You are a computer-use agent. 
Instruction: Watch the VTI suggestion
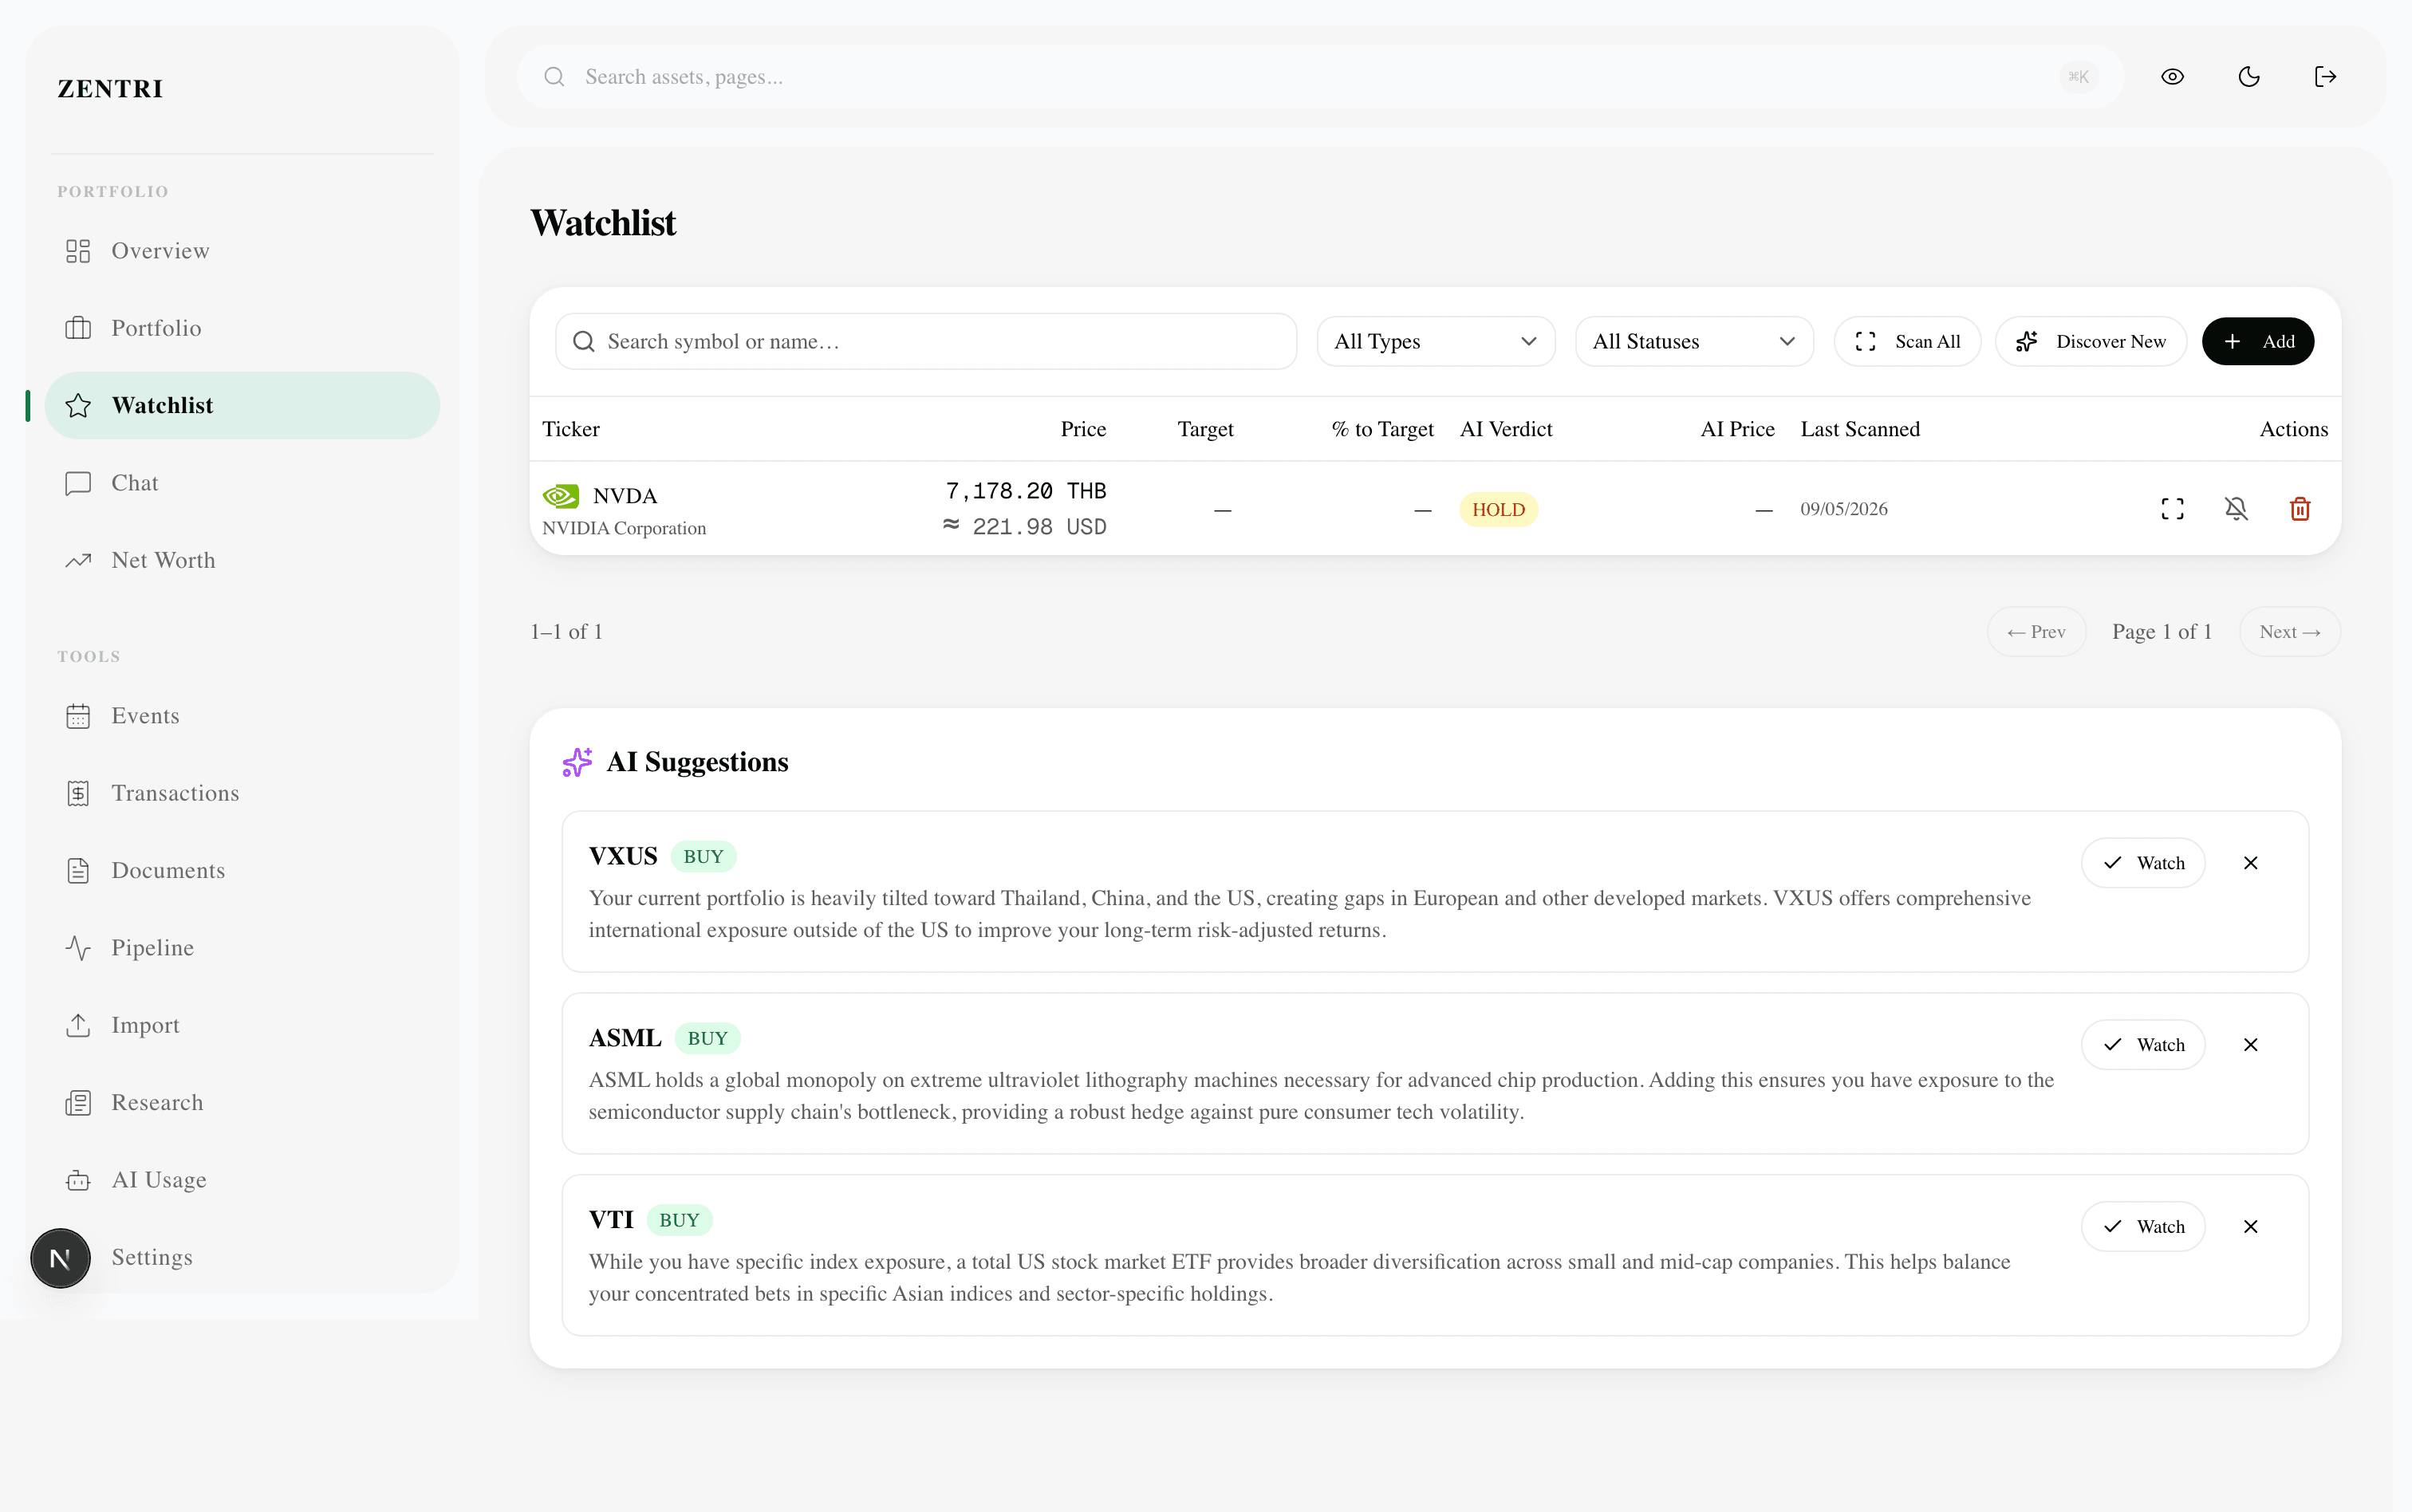(x=2143, y=1227)
